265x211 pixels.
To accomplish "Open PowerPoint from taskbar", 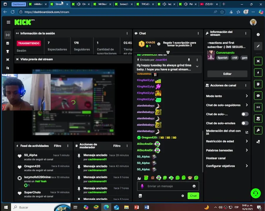I will pos(136,207).
